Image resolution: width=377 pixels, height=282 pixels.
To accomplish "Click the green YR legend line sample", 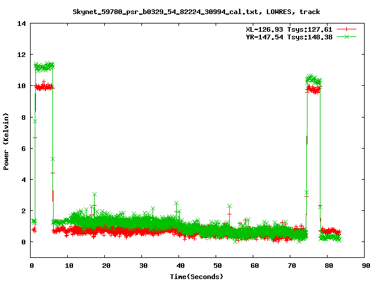I will tap(346, 36).
